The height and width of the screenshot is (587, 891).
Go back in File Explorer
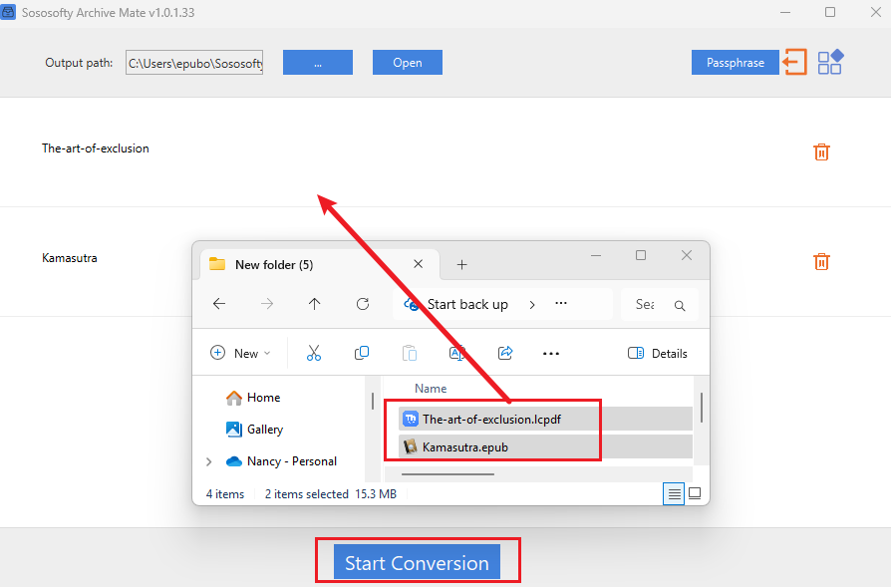(219, 304)
